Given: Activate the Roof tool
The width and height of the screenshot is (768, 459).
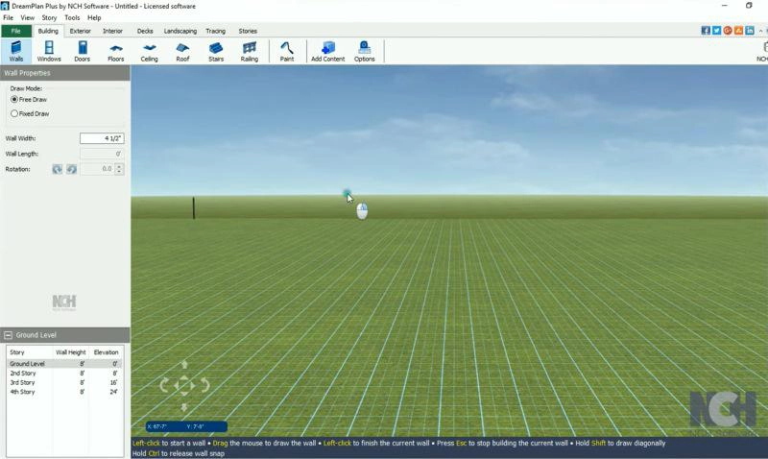Looking at the screenshot, I should (x=182, y=51).
